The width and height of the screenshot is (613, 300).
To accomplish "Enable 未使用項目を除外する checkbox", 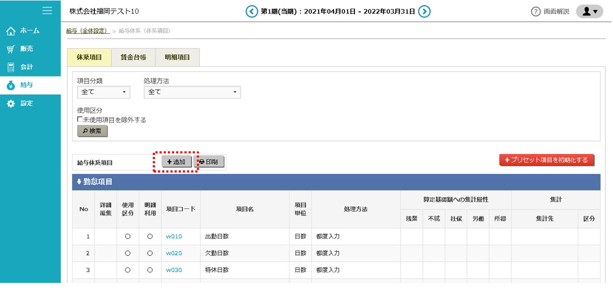I will tap(80, 120).
